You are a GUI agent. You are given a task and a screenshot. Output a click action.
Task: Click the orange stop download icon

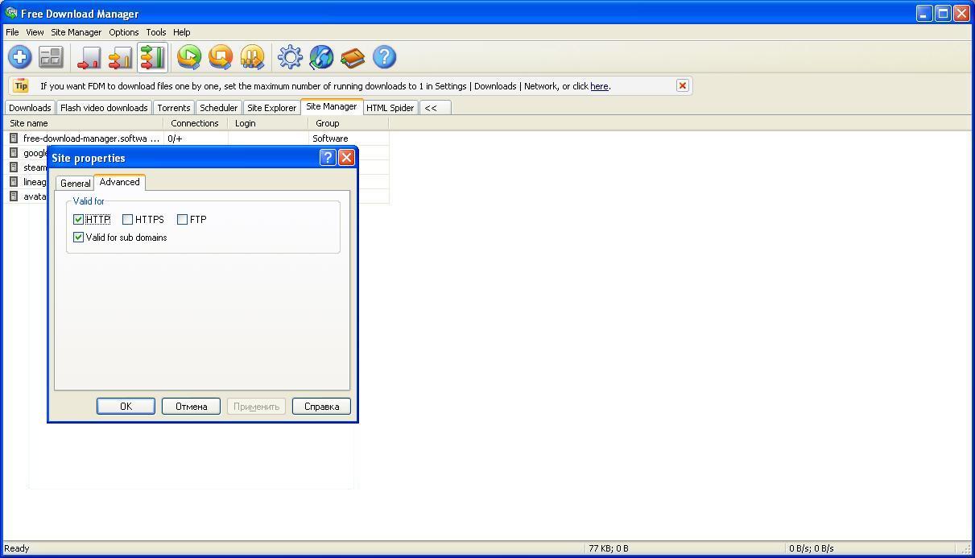[220, 56]
